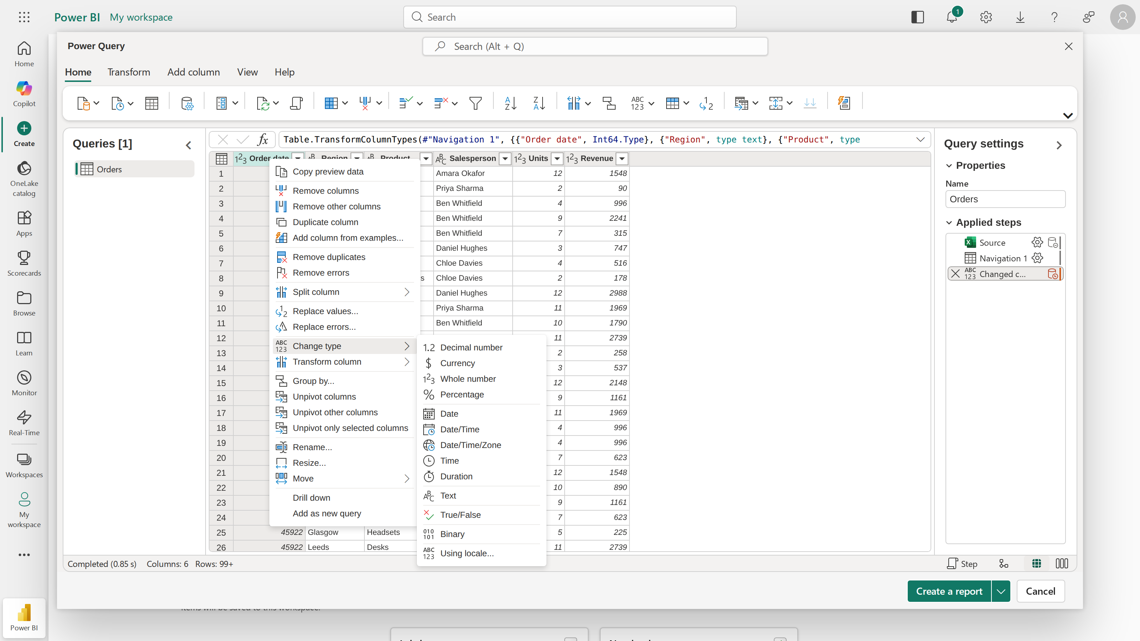The height and width of the screenshot is (641, 1140).
Task: Click the Replace values ribbon icon
Action: (706, 103)
